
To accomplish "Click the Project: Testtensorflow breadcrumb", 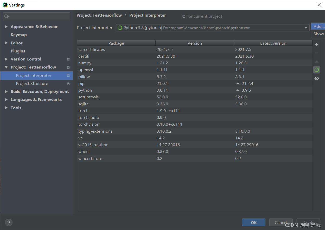I will [x=99, y=15].
